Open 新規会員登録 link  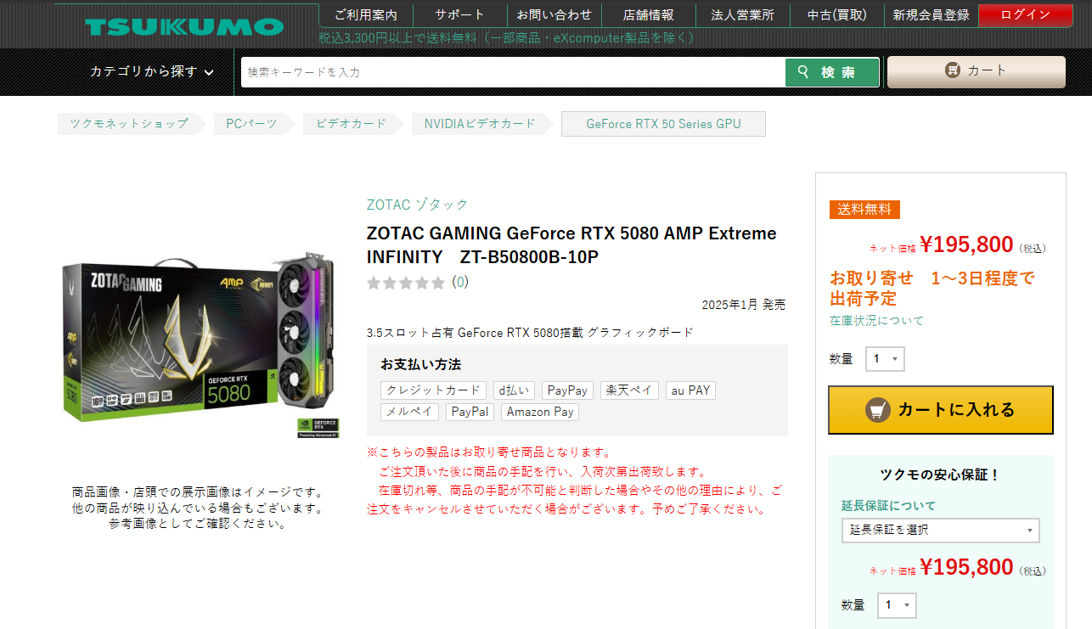pos(932,15)
